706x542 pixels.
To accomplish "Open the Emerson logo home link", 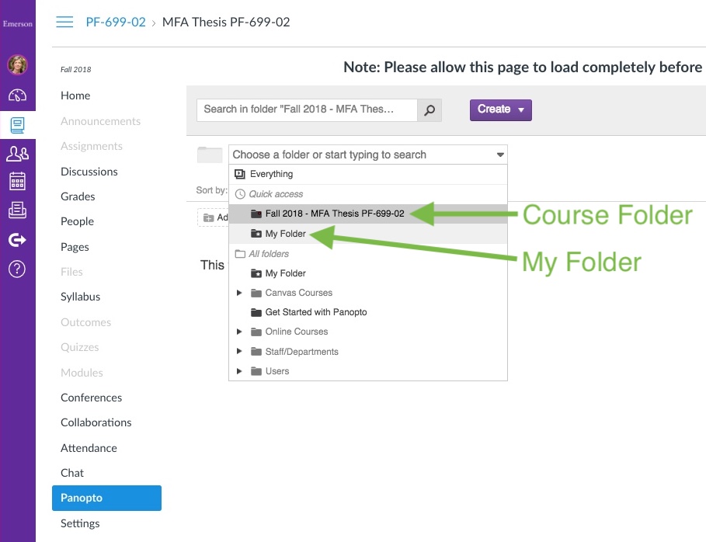I will (18, 24).
